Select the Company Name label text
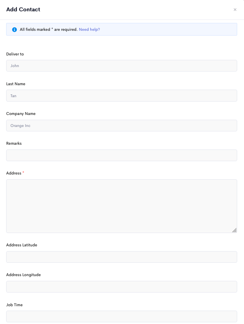Image resolution: width=244 pixels, height=324 pixels. 21,114
